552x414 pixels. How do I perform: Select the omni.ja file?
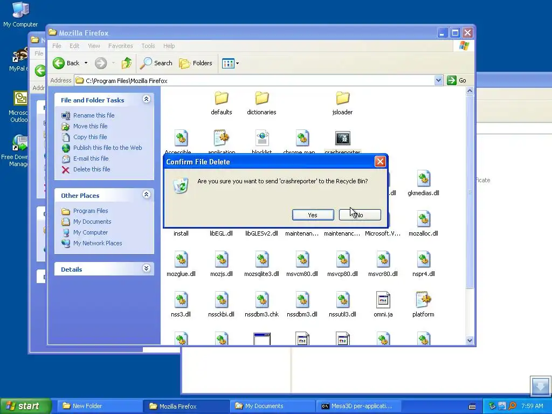383,305
